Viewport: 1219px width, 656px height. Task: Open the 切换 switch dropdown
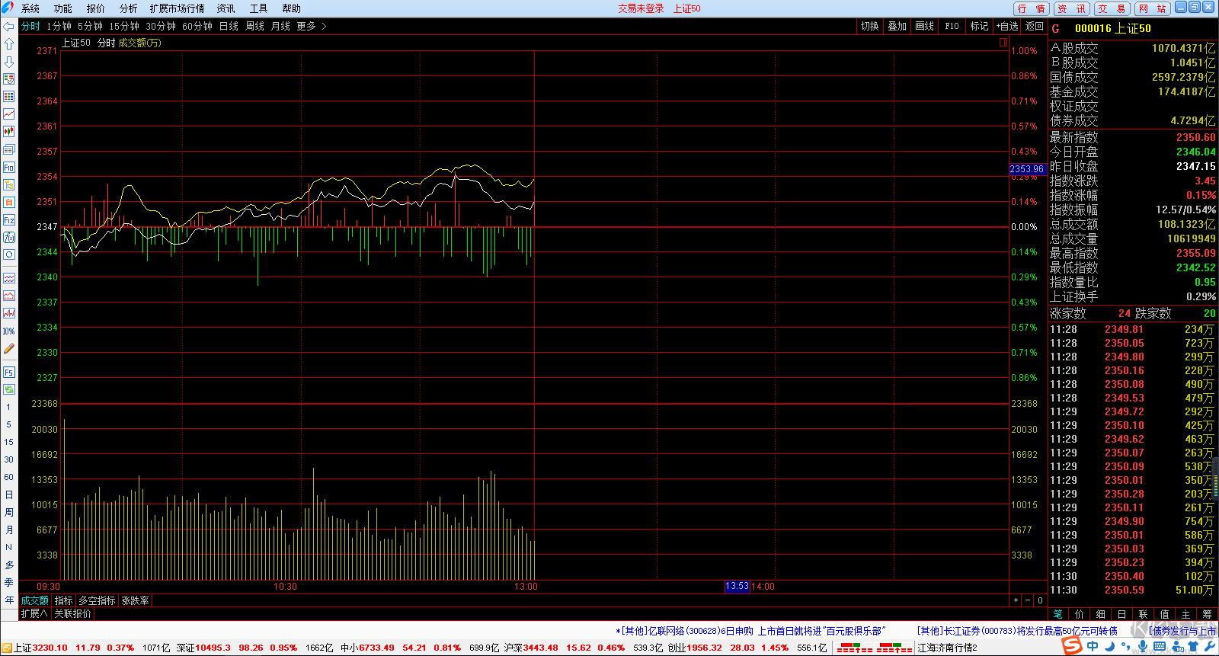pos(869,27)
